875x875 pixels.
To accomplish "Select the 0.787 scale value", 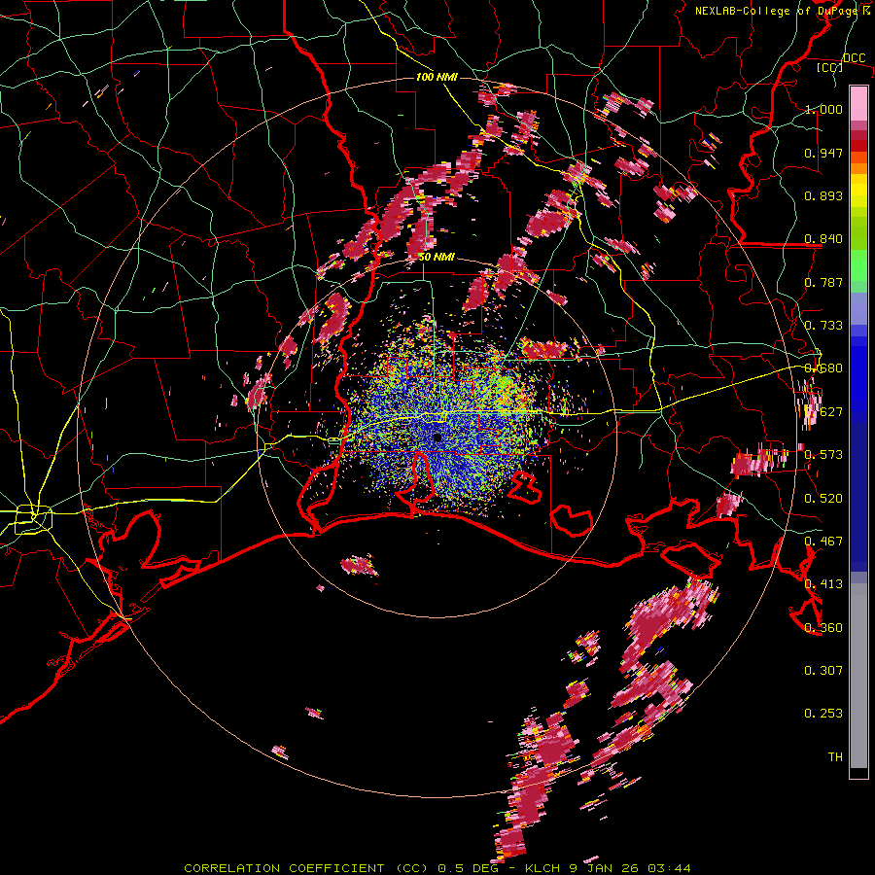I will [823, 282].
